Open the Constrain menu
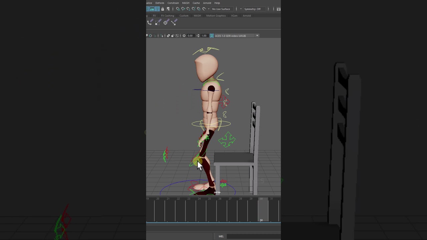This screenshot has height=240, width=427. point(173,3)
